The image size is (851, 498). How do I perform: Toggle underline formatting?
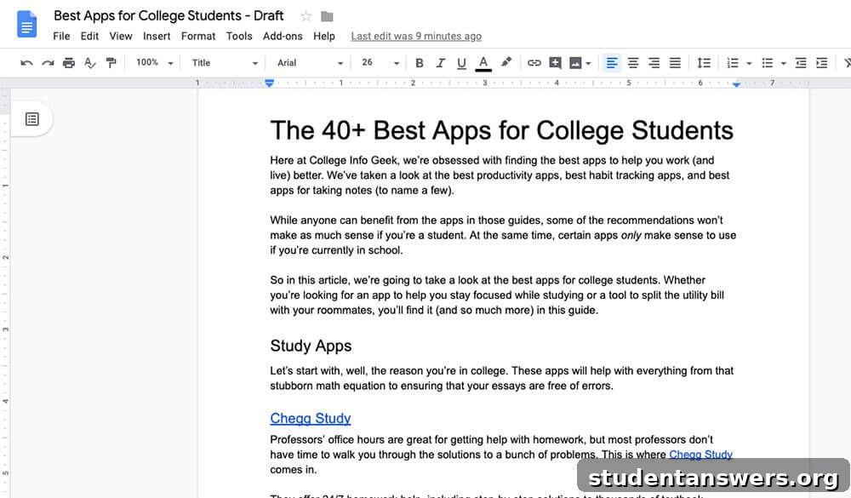pyautogui.click(x=461, y=63)
